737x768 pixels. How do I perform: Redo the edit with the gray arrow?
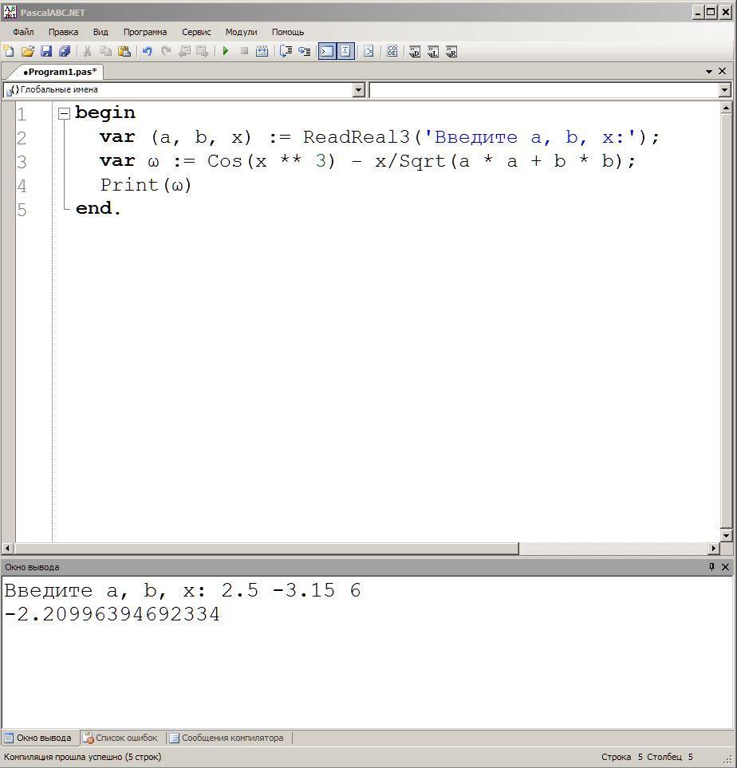point(166,51)
